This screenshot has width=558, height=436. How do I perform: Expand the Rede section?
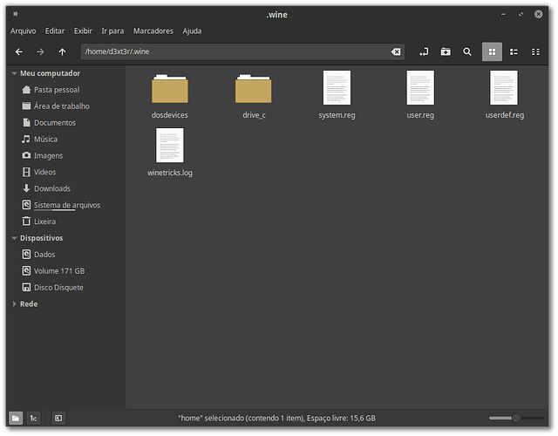14,304
